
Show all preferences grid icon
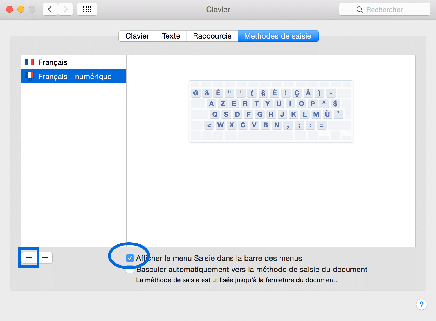tap(87, 10)
